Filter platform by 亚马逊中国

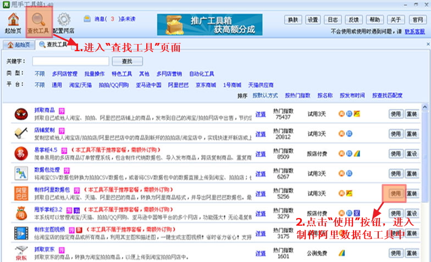pos(148,85)
